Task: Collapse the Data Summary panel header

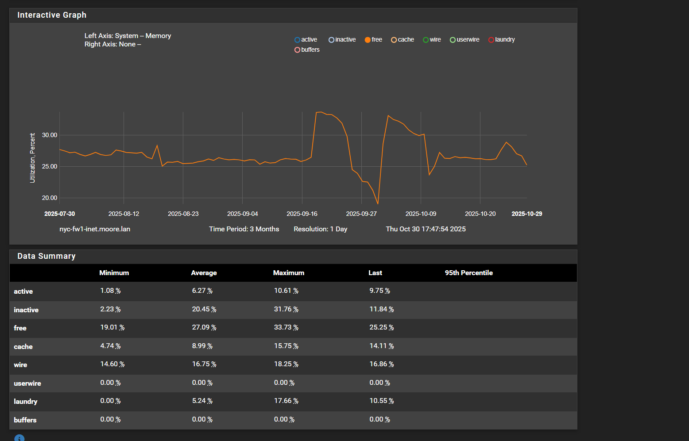Action: (46, 256)
